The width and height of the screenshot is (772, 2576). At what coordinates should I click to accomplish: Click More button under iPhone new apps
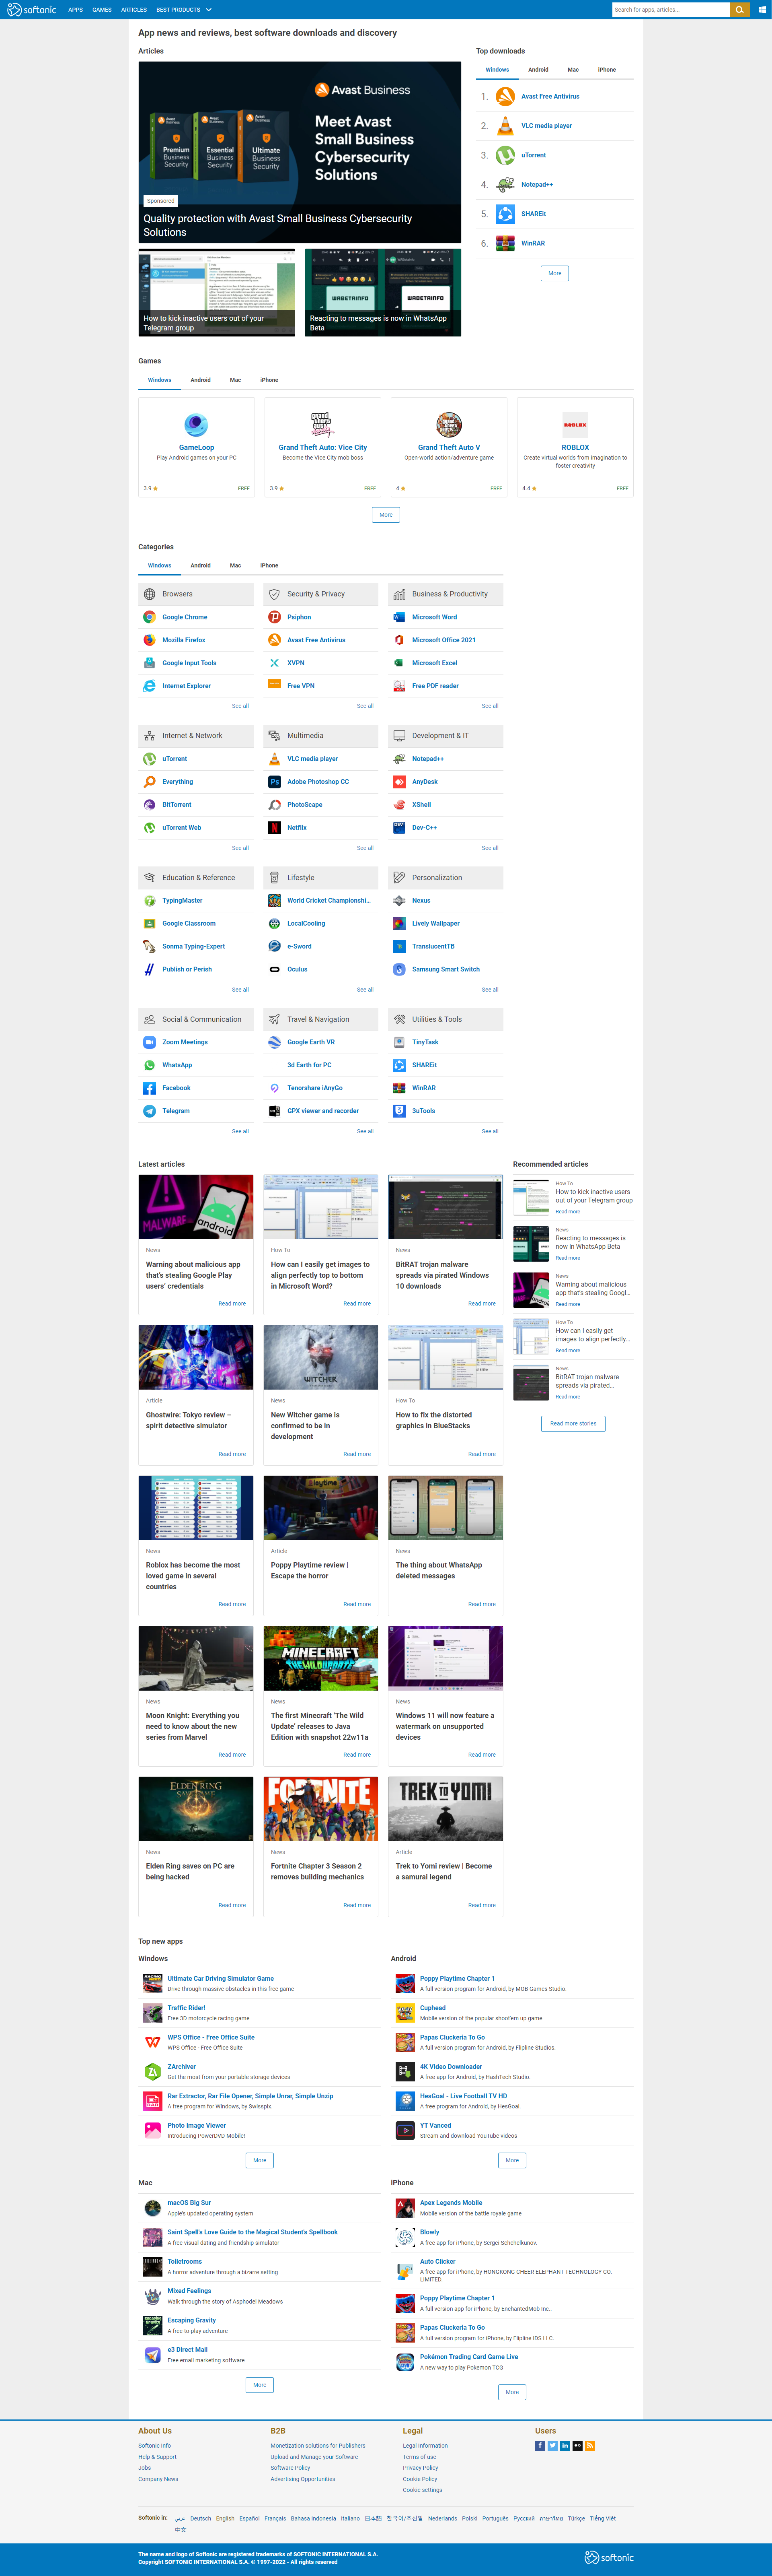coord(512,2392)
